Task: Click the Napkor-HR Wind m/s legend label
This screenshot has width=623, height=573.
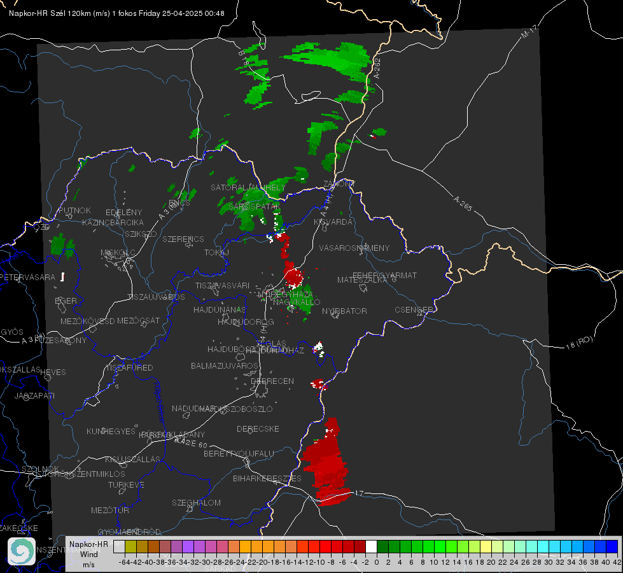Action: [88, 554]
